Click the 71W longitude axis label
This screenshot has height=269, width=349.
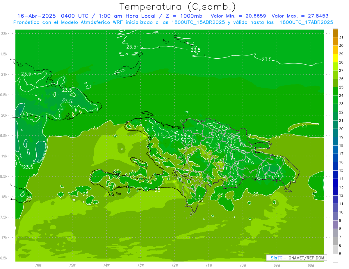[x=209, y=265]
